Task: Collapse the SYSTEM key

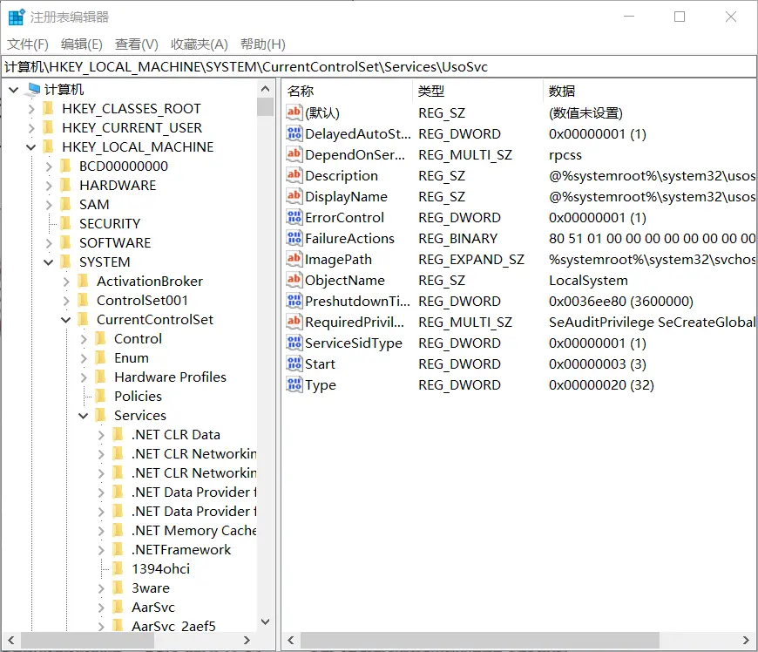Action: [x=48, y=262]
